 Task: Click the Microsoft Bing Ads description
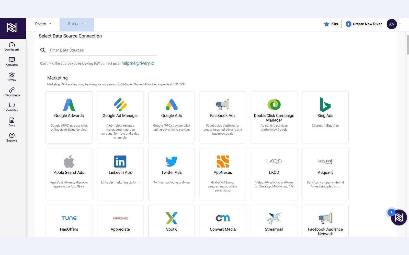pyautogui.click(x=325, y=125)
